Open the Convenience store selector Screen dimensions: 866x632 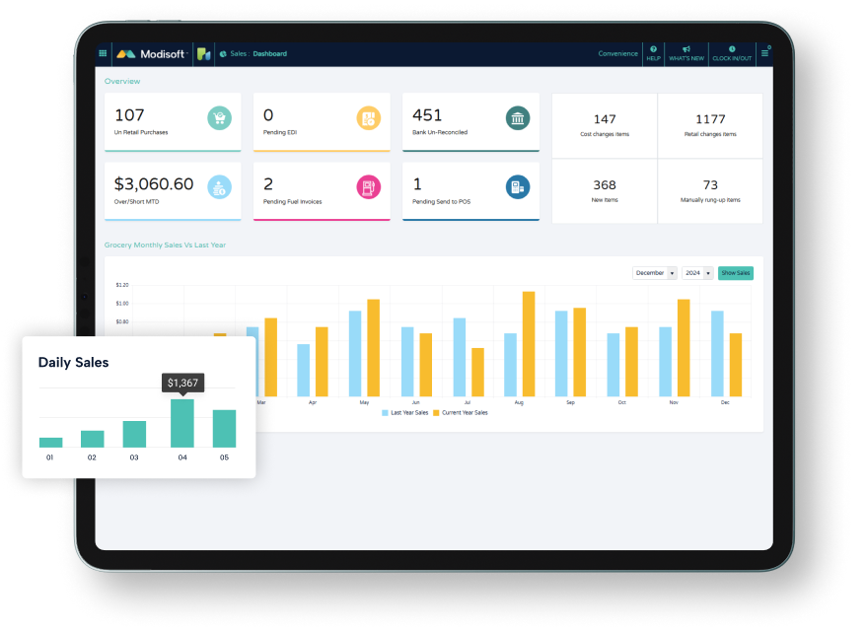617,54
